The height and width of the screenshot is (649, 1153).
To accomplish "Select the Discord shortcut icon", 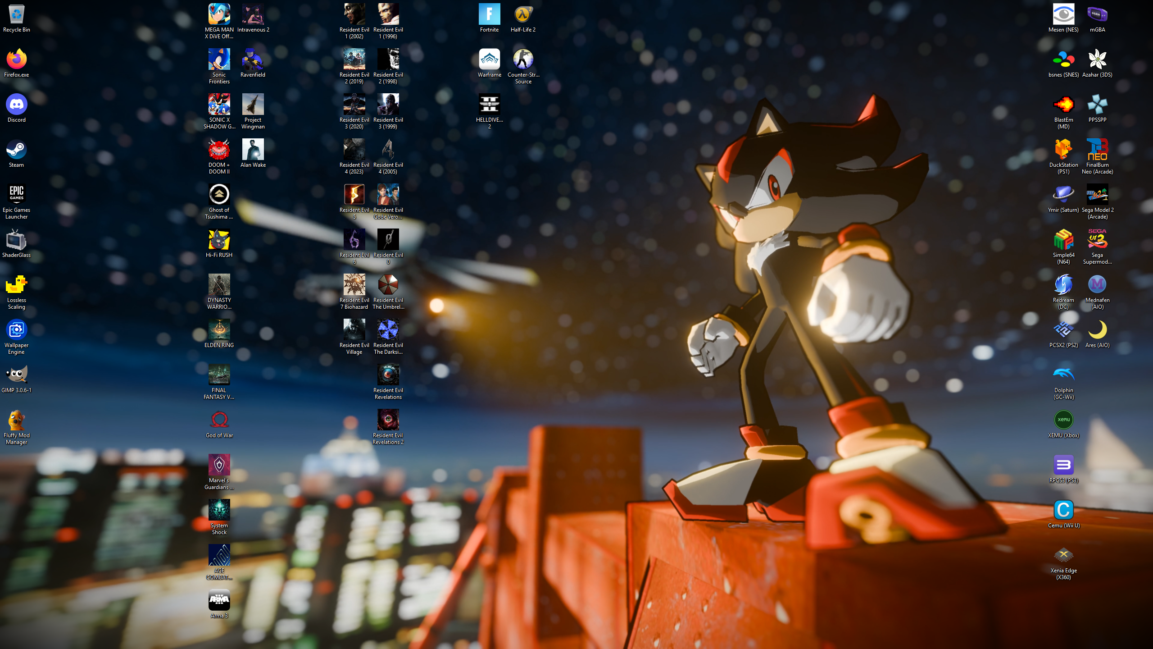I will pos(16,105).
